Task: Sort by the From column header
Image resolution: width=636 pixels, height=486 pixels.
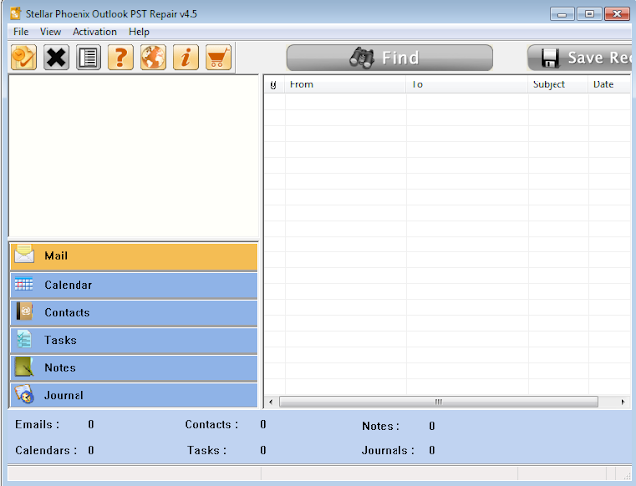Action: (x=346, y=84)
